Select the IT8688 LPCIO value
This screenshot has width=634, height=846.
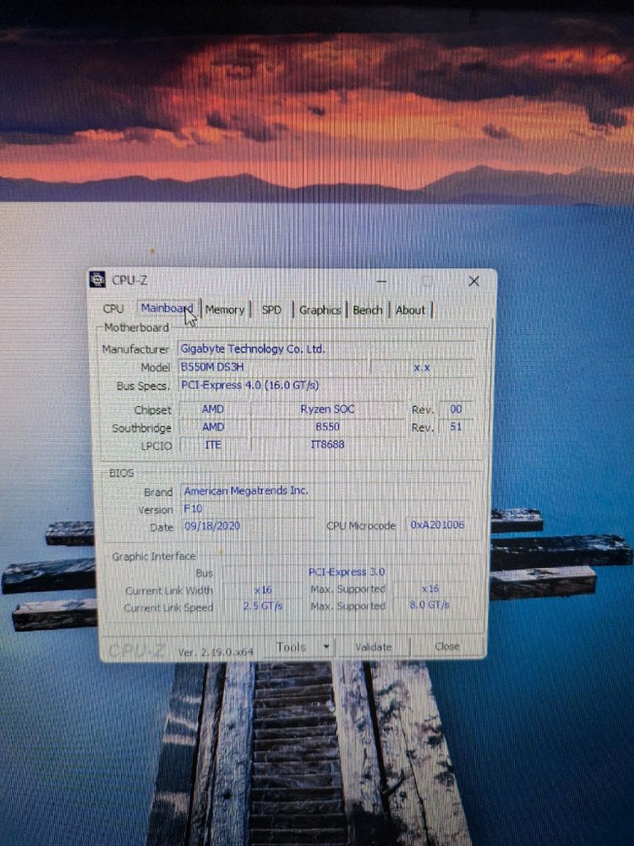pyautogui.click(x=327, y=445)
